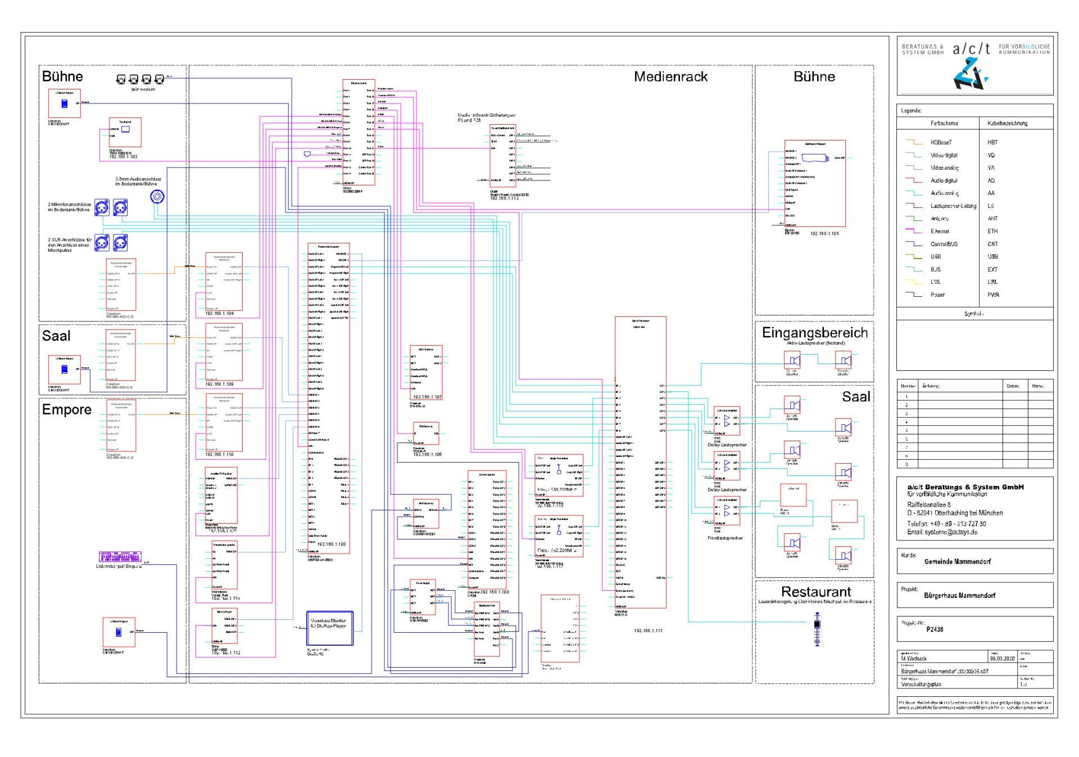Select the leftmost Bühnenlicht spotlight icon
The image size is (1079, 757).
[121, 80]
